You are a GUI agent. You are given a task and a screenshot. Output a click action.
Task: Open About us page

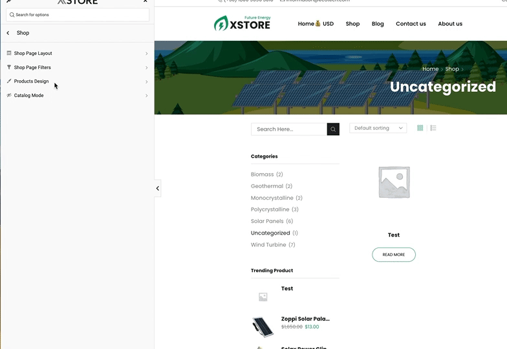(450, 23)
